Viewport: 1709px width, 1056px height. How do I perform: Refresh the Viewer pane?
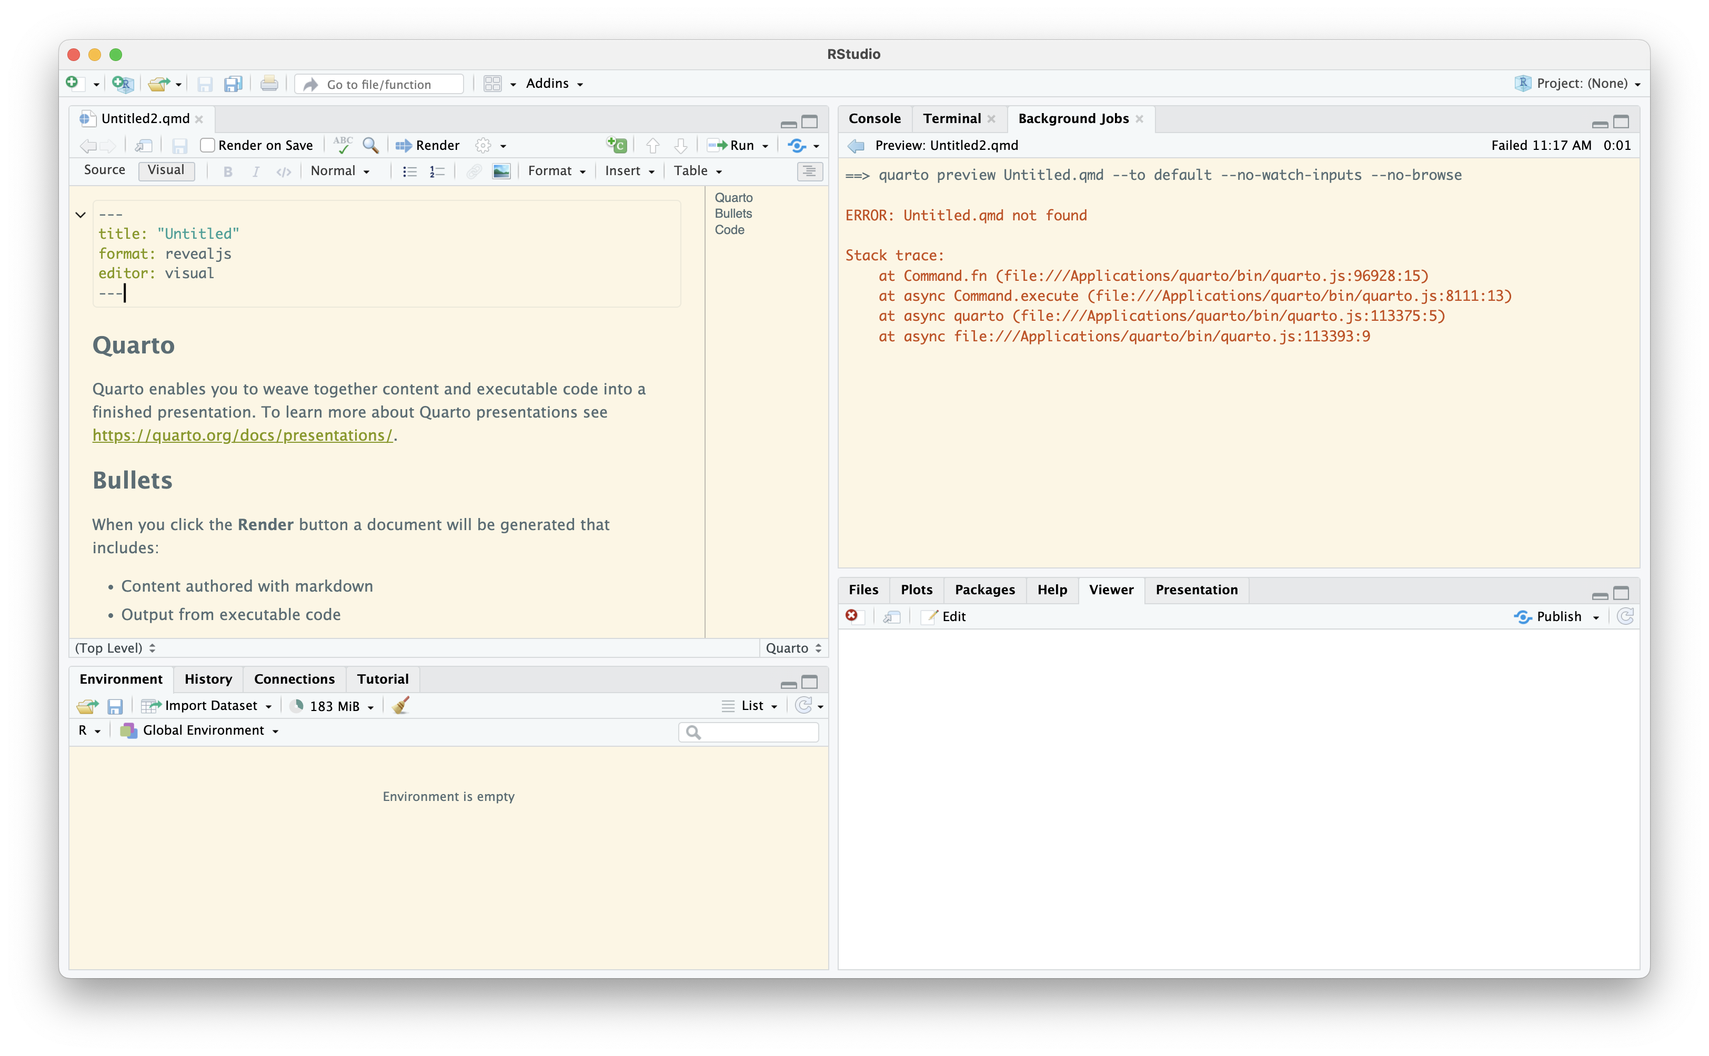(x=1626, y=617)
